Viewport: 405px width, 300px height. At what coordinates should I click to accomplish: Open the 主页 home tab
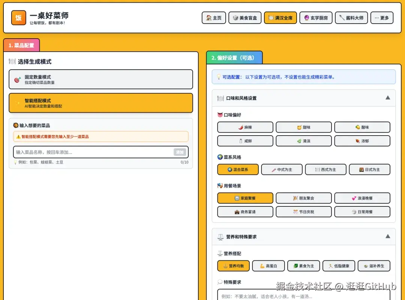pos(214,18)
